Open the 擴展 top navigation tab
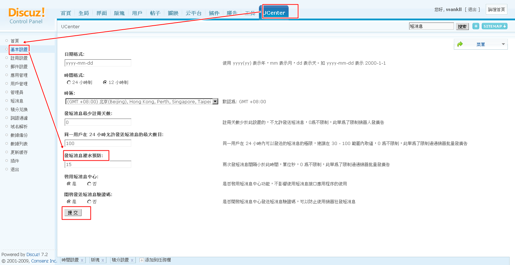The height and width of the screenshot is (265, 515). [173, 13]
